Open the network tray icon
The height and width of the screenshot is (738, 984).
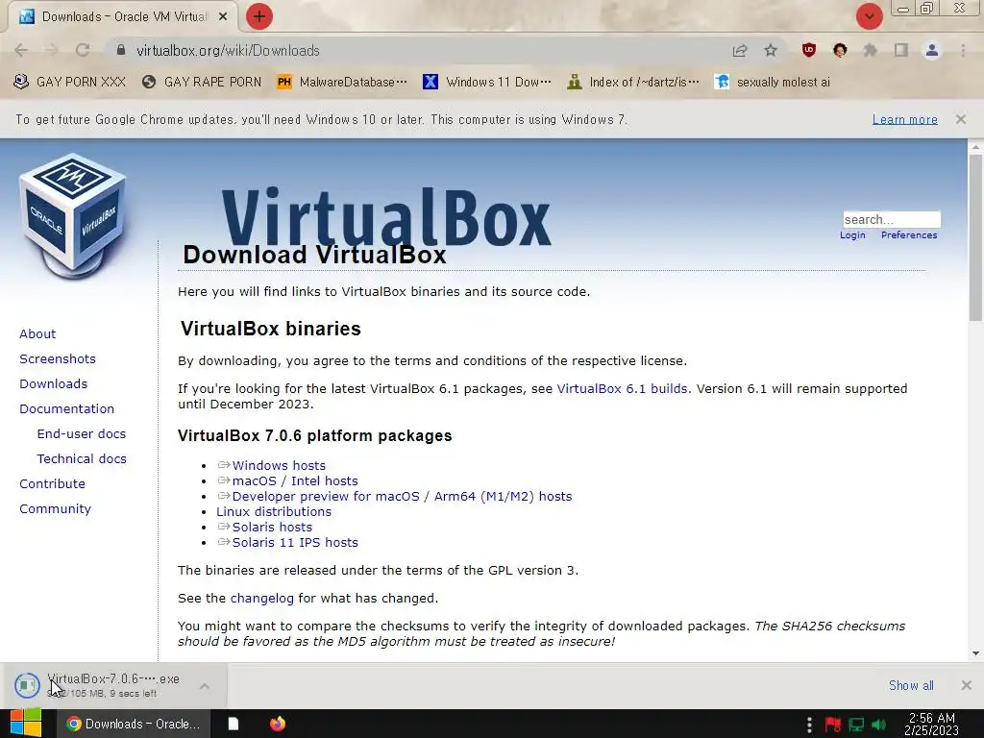click(856, 725)
